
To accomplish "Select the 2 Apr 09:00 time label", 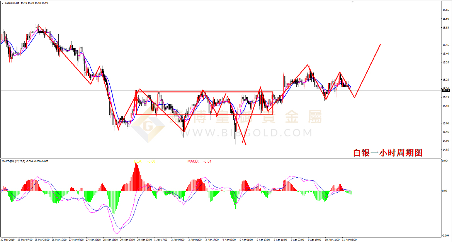I will [x=178, y=240].
